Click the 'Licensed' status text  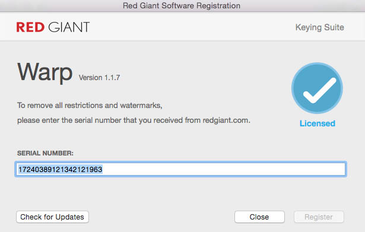tap(318, 123)
